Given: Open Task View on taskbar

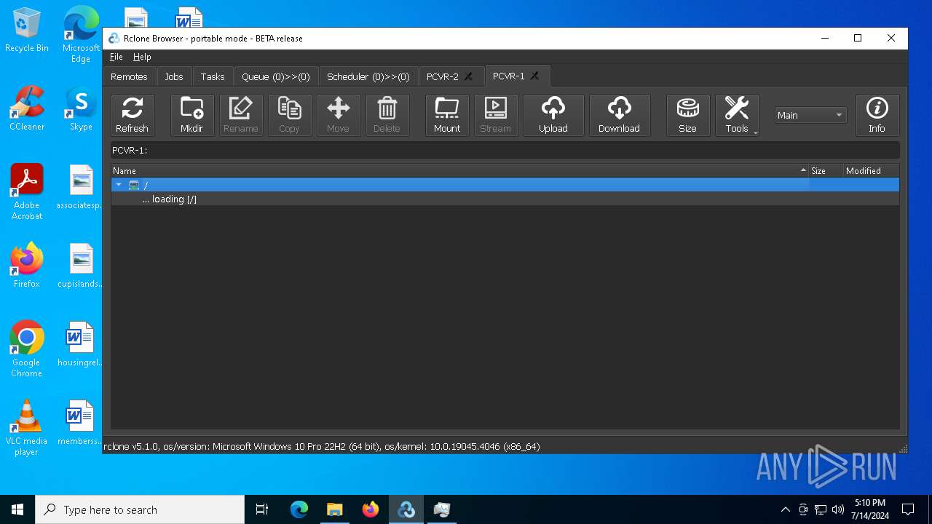Looking at the screenshot, I should (x=262, y=509).
